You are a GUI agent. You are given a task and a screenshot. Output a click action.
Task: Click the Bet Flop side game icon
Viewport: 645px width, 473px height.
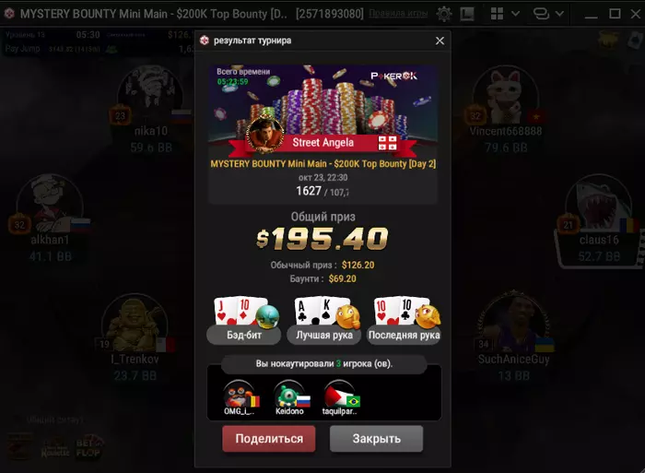88,448
